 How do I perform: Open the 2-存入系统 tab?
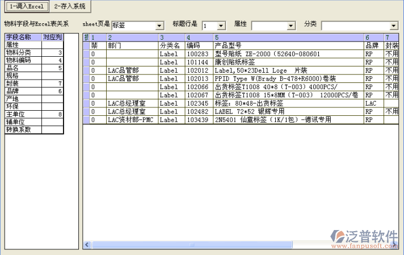point(69,6)
